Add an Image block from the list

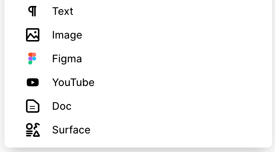[138, 35]
